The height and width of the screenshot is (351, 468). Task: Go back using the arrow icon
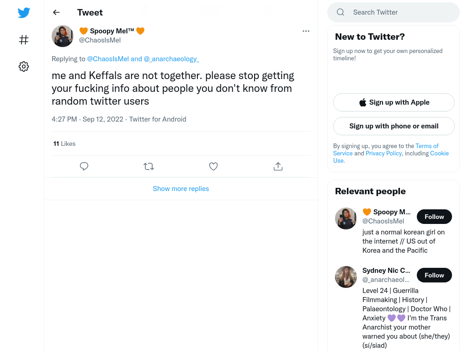pyautogui.click(x=56, y=12)
